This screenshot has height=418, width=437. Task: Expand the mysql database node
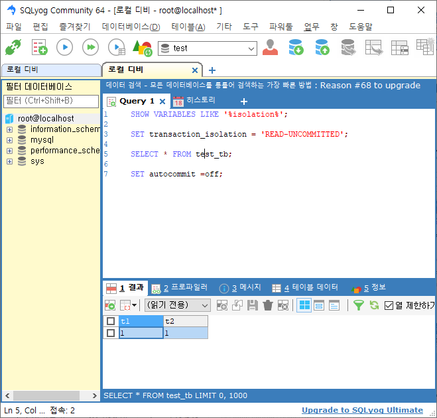(10, 140)
